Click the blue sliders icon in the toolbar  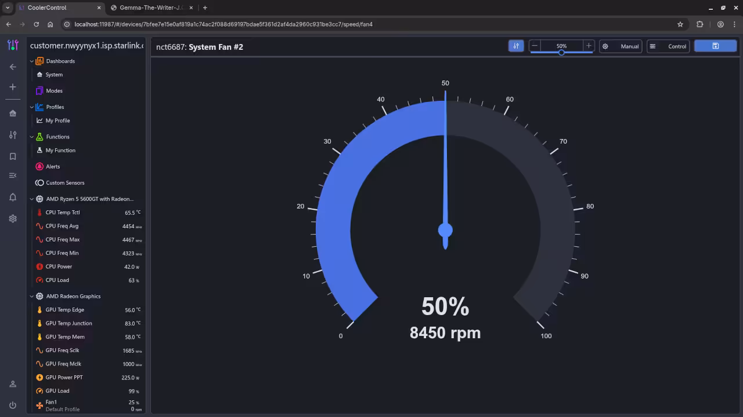[516, 46]
